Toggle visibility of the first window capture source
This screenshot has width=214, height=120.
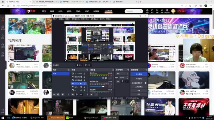tap(81, 74)
